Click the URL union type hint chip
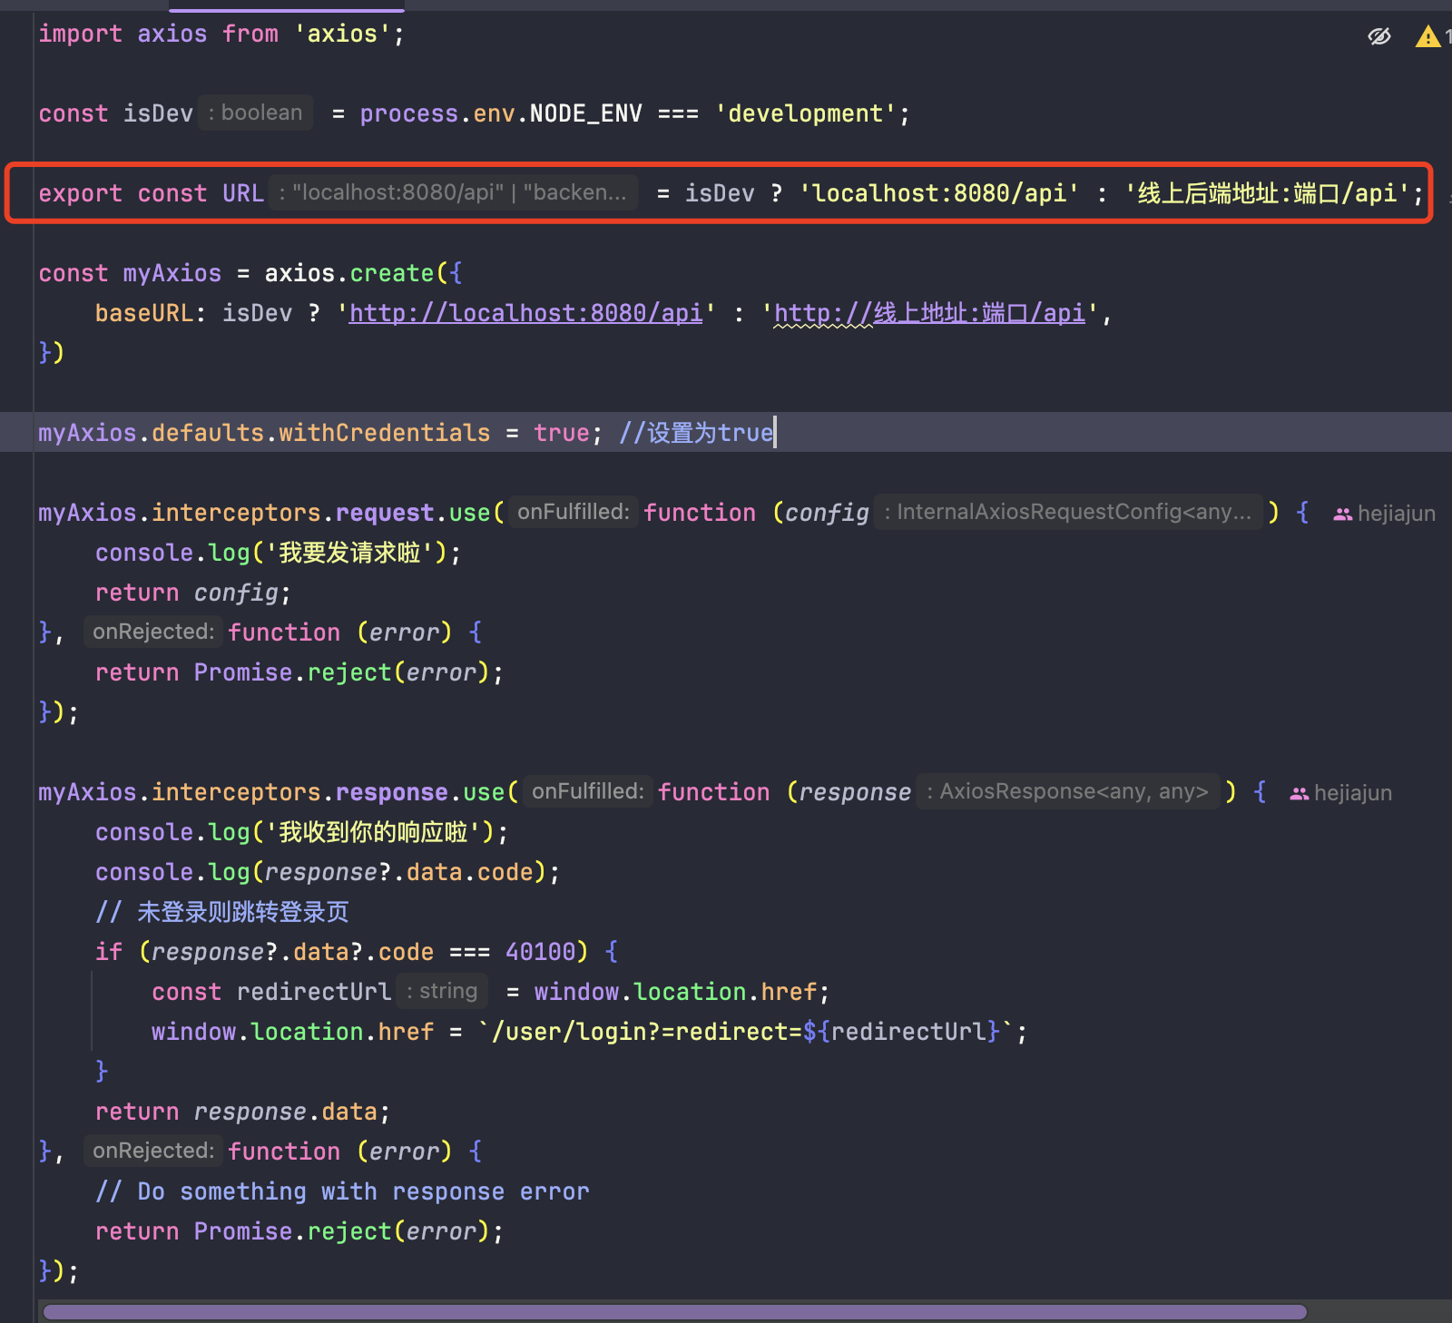Image resolution: width=1452 pixels, height=1323 pixels. tap(454, 192)
